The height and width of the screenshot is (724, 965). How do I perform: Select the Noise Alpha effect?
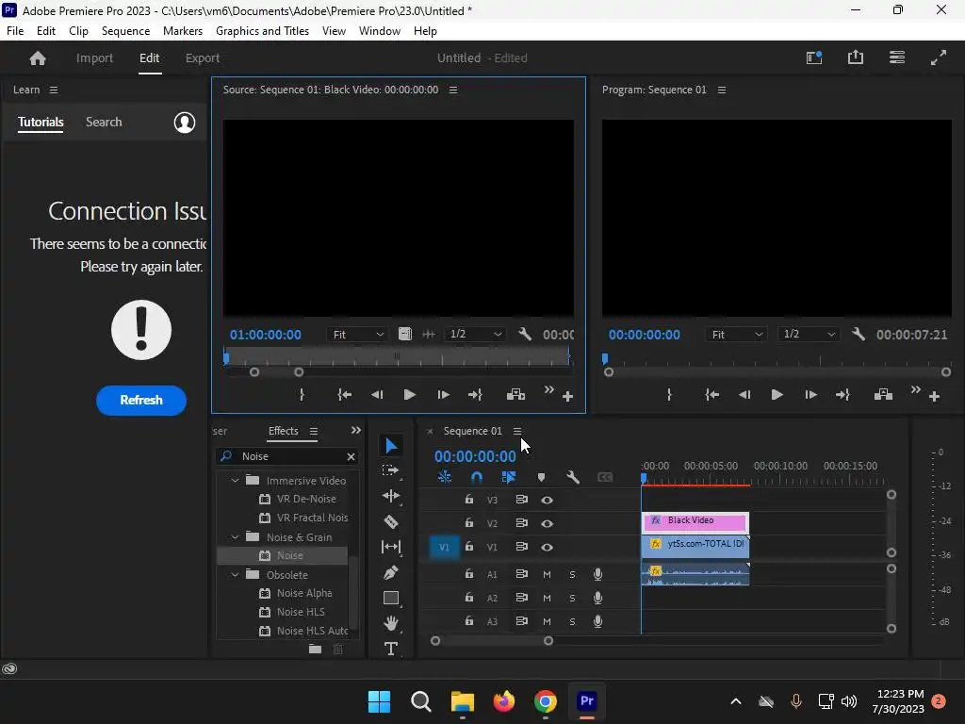point(304,593)
